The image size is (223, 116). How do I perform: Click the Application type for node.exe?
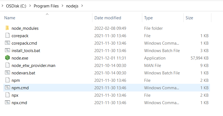coord(155,58)
